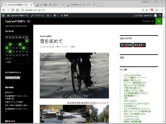The height and width of the screenshot is (124, 166).
Task: Close the CanCanの気楽な一日 tab
Action: click(x=31, y=5)
